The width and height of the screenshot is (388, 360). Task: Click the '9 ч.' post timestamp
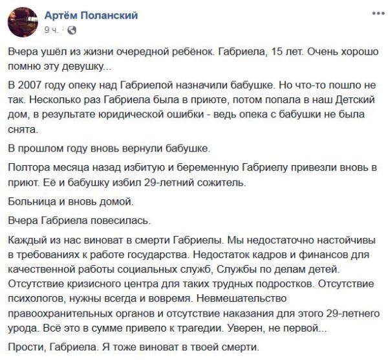click(51, 30)
